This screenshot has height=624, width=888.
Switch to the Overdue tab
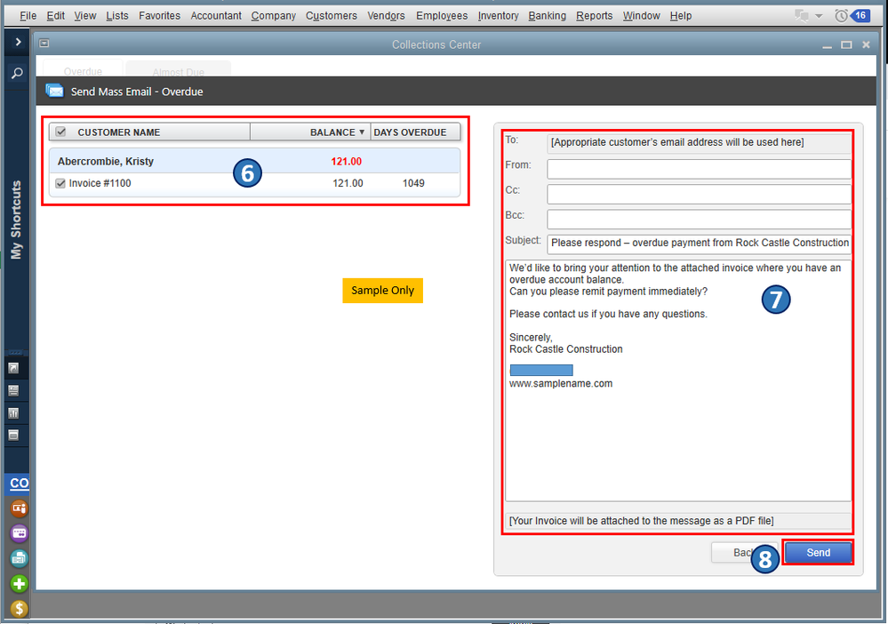(83, 68)
